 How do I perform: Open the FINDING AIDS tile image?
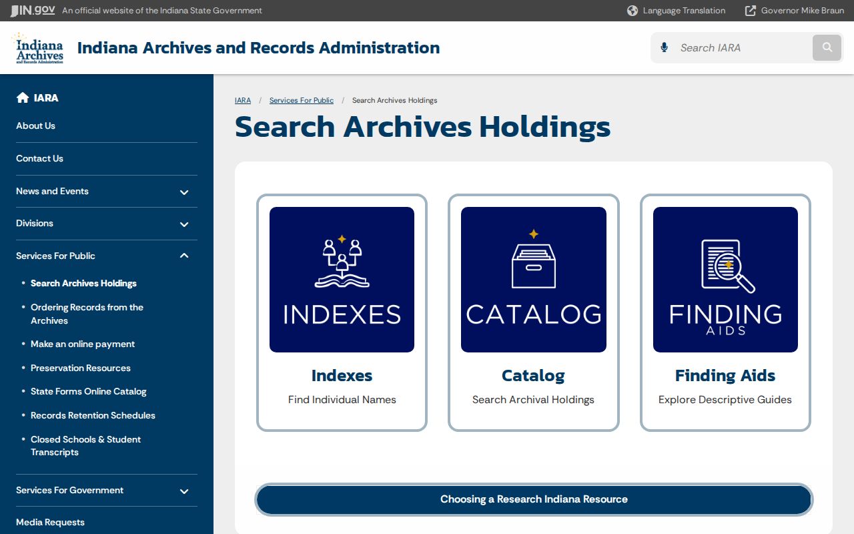[725, 280]
